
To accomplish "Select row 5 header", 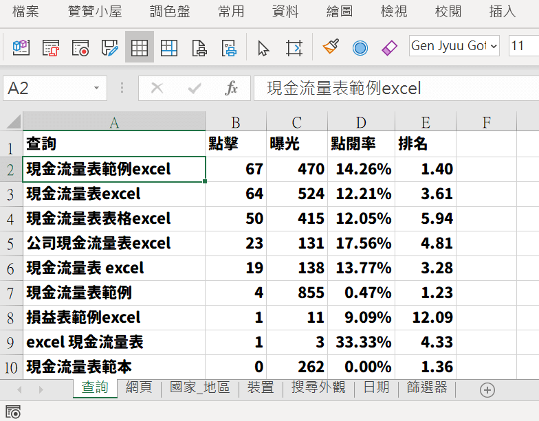I will click(x=10, y=244).
